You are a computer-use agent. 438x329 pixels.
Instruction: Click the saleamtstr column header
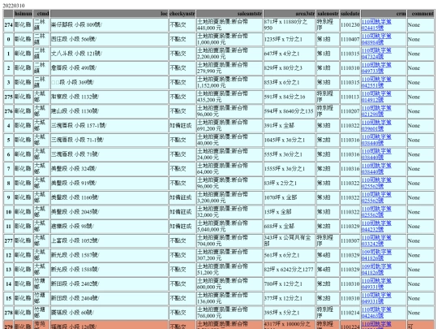tap(230, 14)
